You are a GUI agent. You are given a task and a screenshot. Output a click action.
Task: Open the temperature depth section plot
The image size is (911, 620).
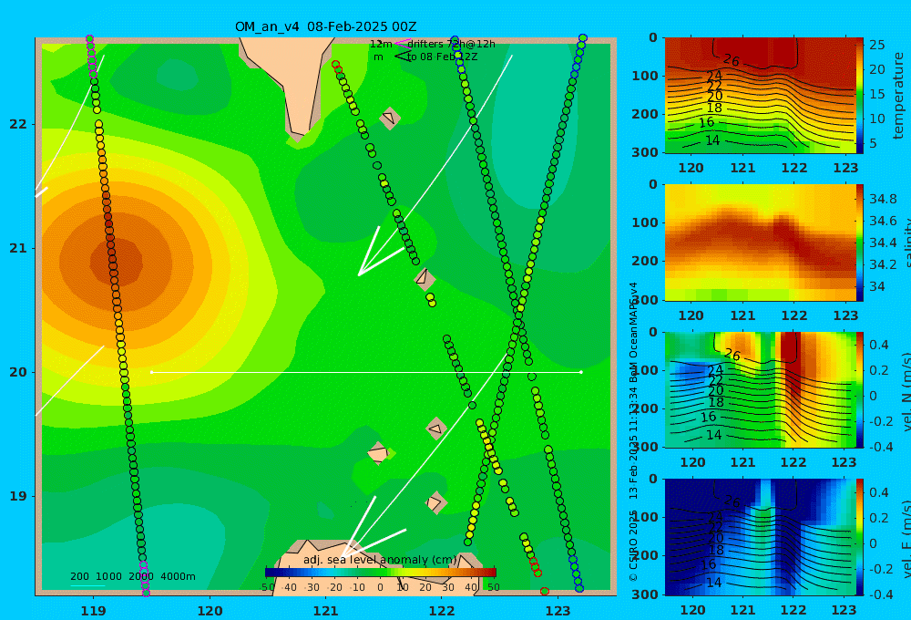760,96
